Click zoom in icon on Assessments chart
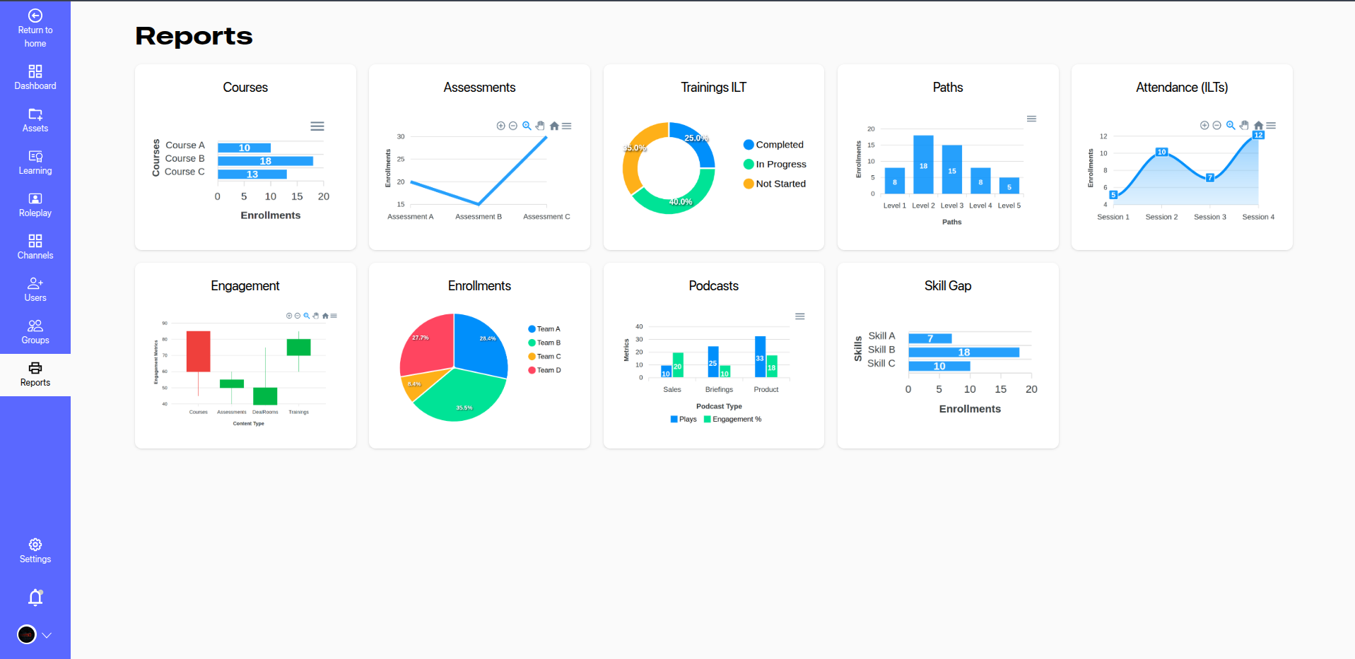1355x659 pixels. pos(500,126)
